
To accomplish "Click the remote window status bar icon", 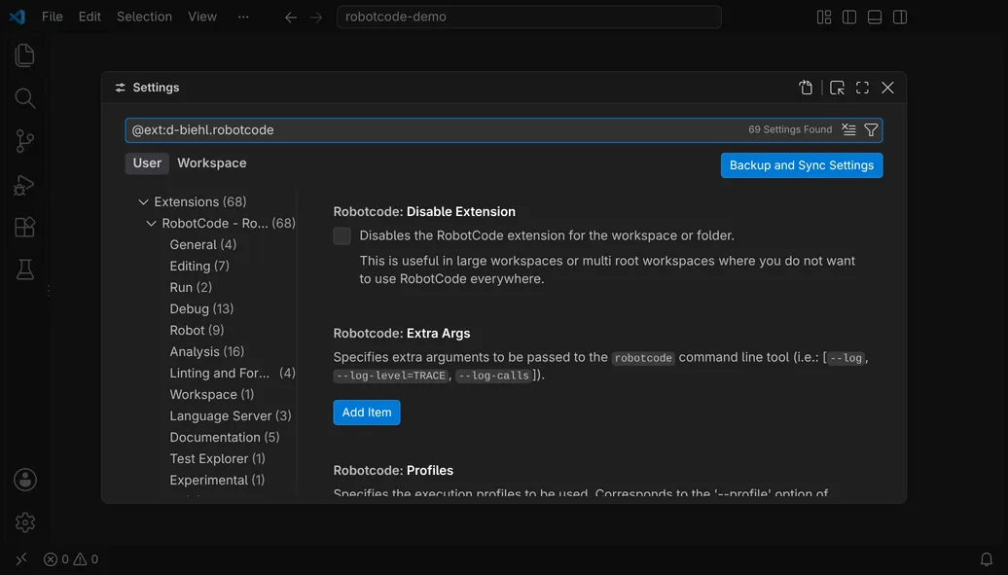I will 21,558.
